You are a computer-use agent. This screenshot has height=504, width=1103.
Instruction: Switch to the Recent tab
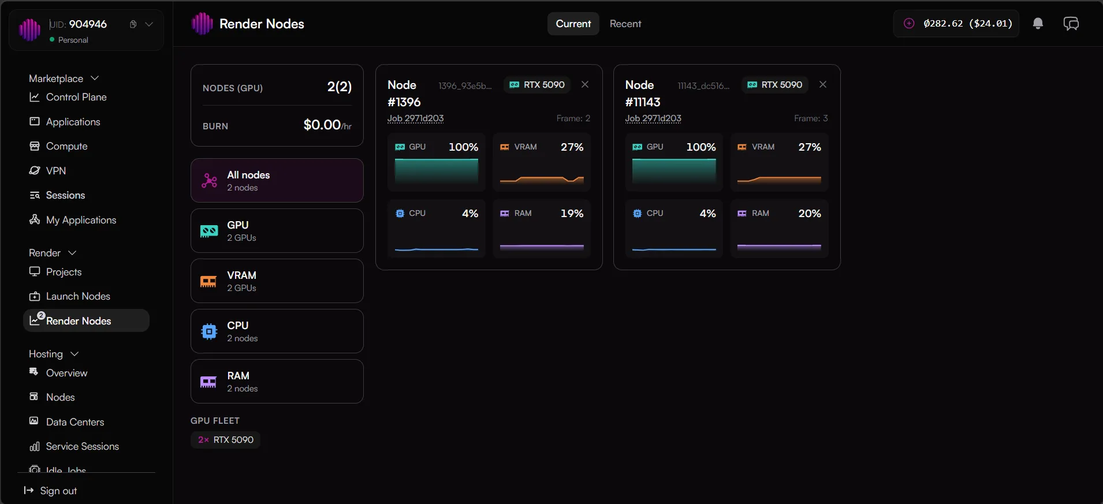[625, 24]
